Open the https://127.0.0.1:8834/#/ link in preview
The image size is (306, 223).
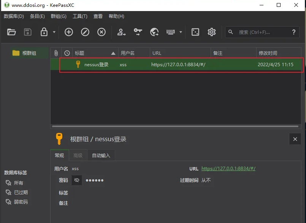pyautogui.click(x=228, y=169)
